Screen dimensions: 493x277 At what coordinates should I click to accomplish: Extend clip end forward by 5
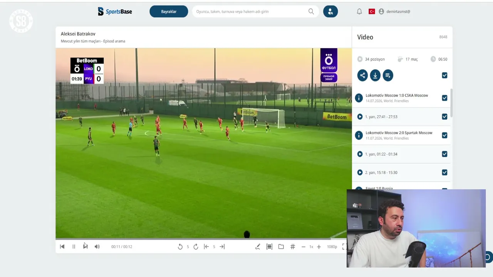coord(222,247)
